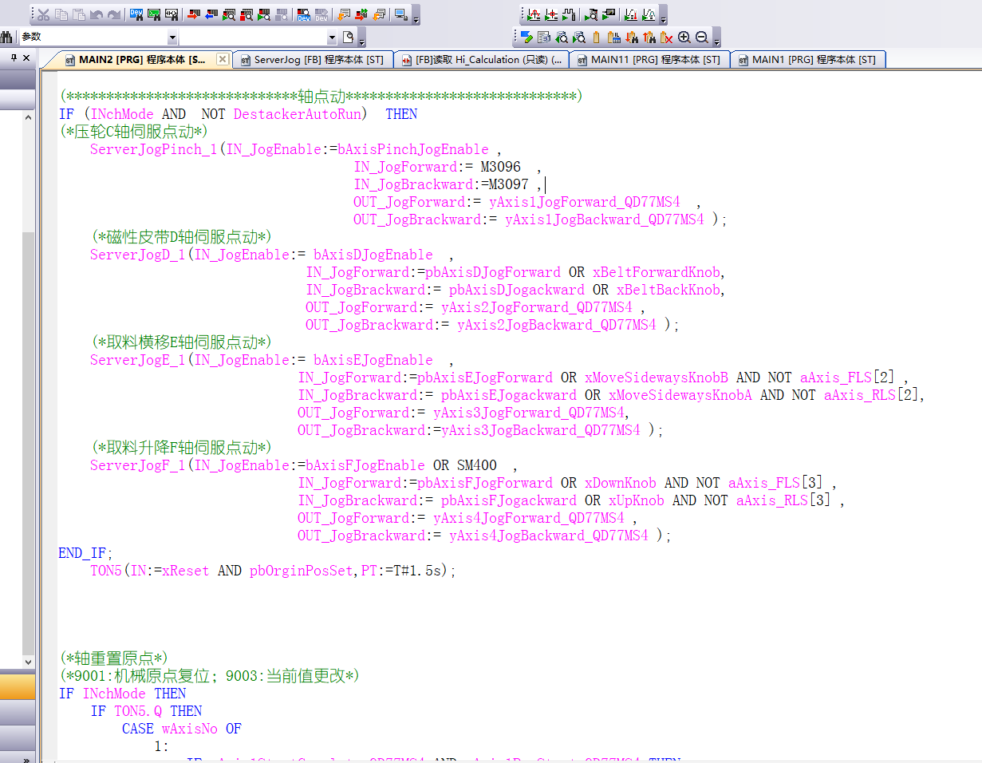Click the Cut scissors icon
982x763 pixels.
coord(44,14)
